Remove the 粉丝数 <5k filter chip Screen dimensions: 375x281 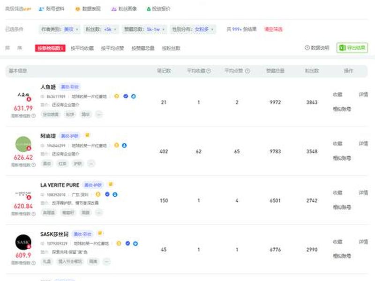click(x=115, y=30)
